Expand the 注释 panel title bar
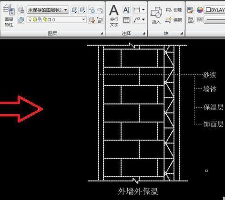This screenshot has height=200, width=225. [x=126, y=33]
